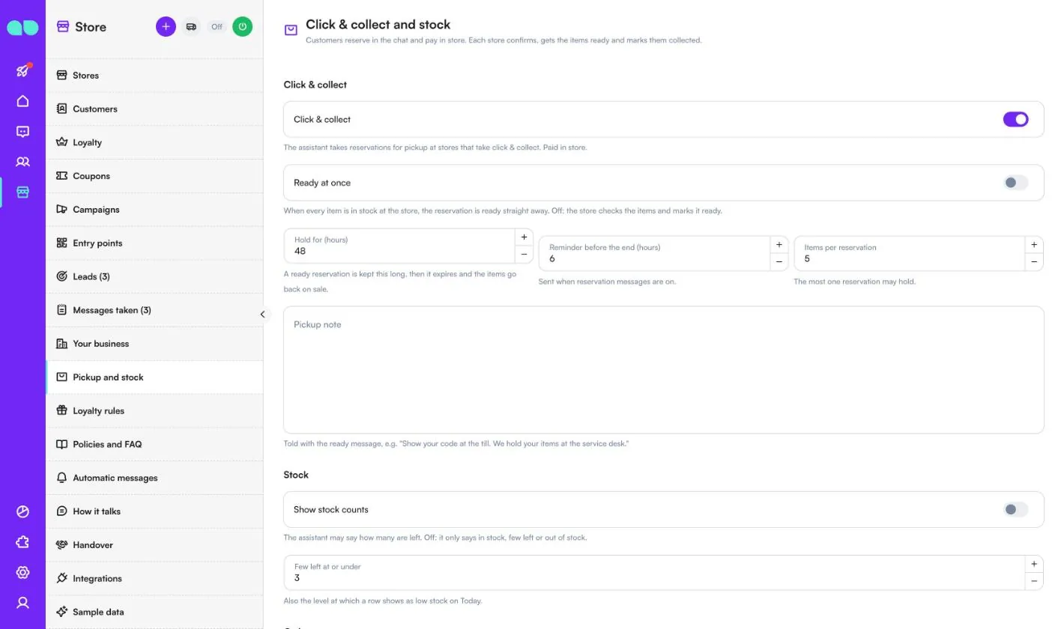Open the Loyalty section
This screenshot has width=1064, height=629.
click(154, 142)
